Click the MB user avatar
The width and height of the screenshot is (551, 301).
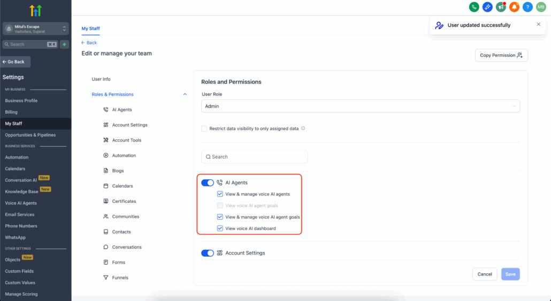point(541,7)
